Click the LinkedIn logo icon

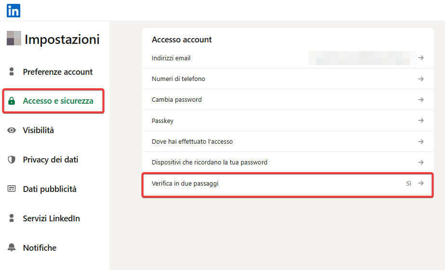pyautogui.click(x=13, y=10)
